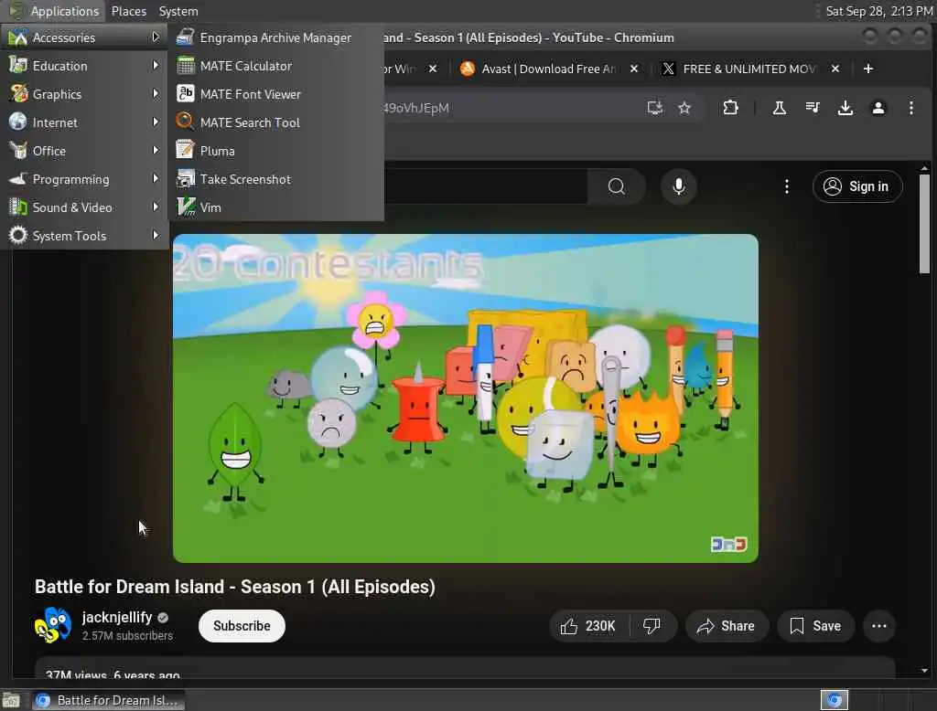Click the font viewer icon
Screen dimensions: 937x711
click(x=185, y=93)
